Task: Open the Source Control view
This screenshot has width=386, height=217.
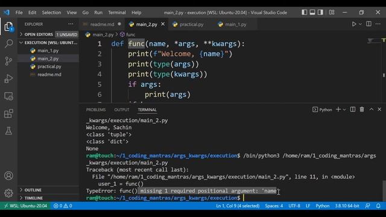Action: [8, 61]
